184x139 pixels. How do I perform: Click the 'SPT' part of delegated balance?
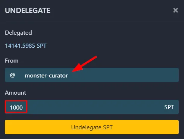coord(41,46)
